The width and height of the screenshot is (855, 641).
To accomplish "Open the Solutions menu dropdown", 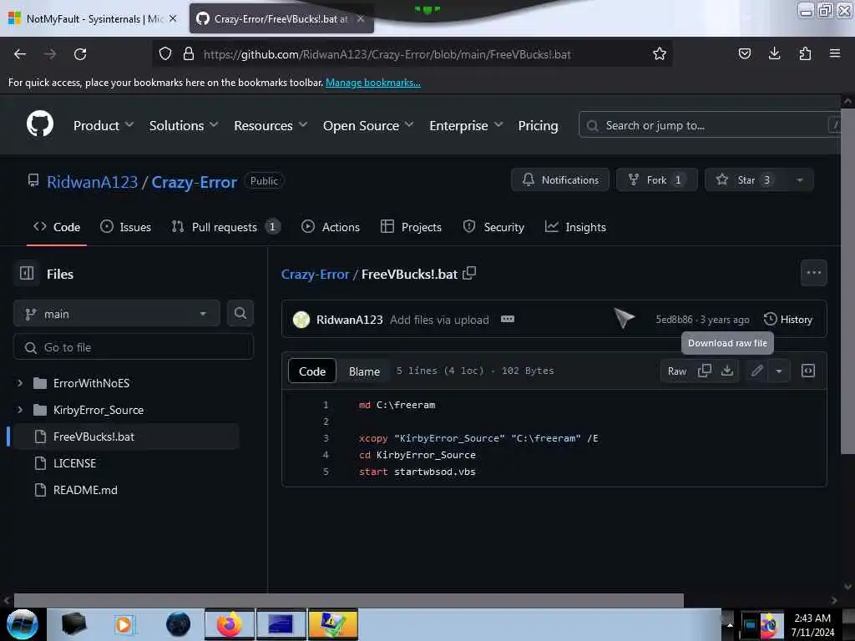I will pos(184,125).
